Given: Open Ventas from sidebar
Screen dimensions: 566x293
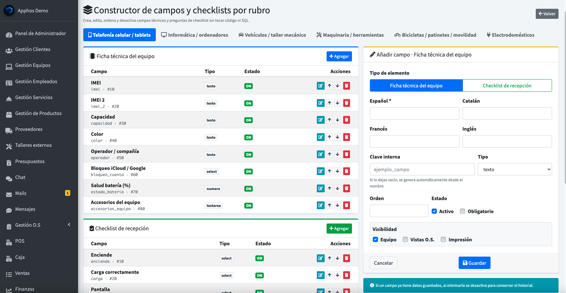Looking at the screenshot, I should pos(39,273).
